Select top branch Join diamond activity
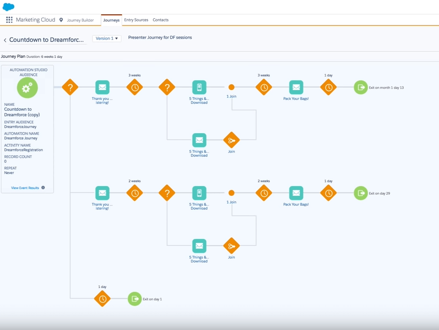The width and height of the screenshot is (439, 330). (231, 140)
